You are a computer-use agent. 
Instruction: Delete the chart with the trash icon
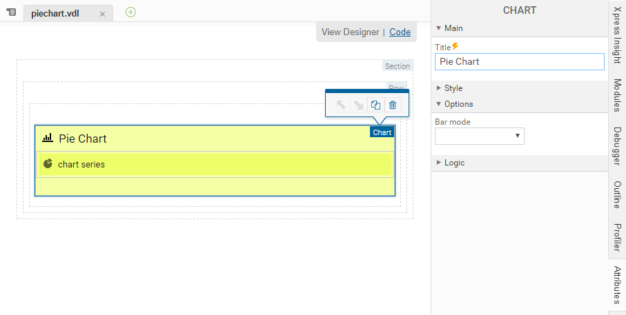pyautogui.click(x=393, y=105)
